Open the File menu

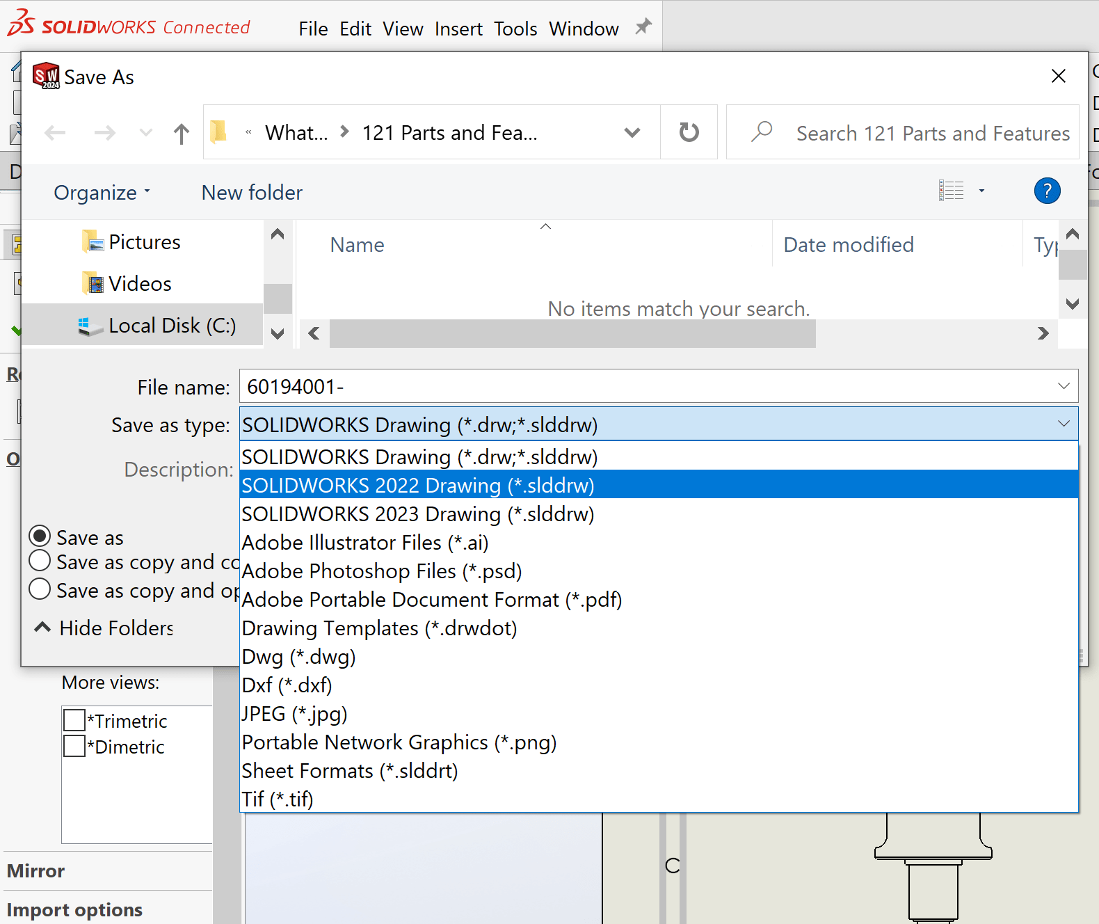point(313,29)
